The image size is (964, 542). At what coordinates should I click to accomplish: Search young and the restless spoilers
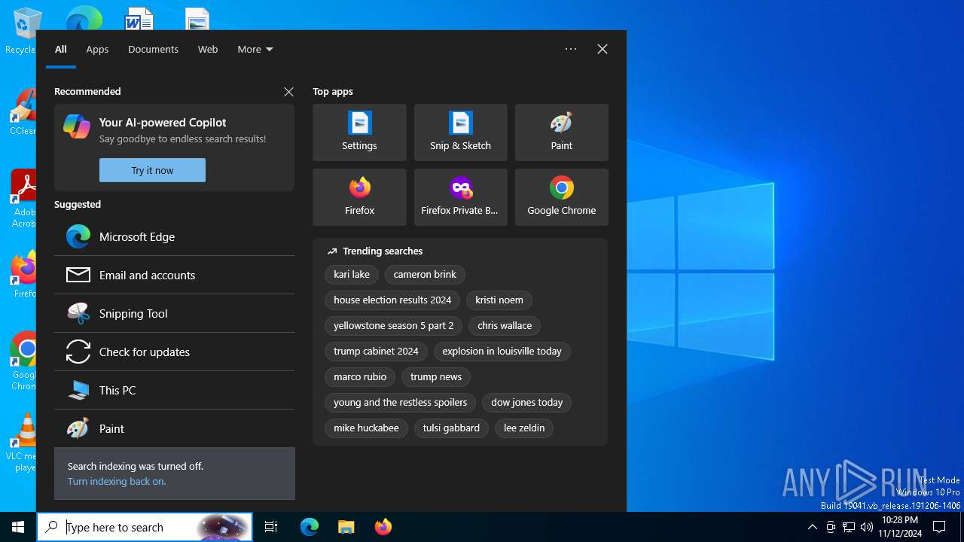[x=401, y=403]
